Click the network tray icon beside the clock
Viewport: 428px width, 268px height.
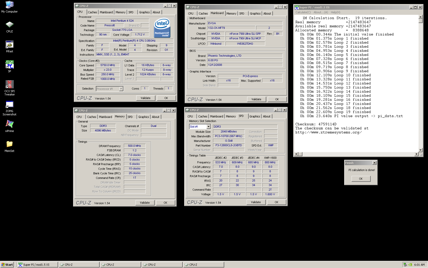click(405, 265)
